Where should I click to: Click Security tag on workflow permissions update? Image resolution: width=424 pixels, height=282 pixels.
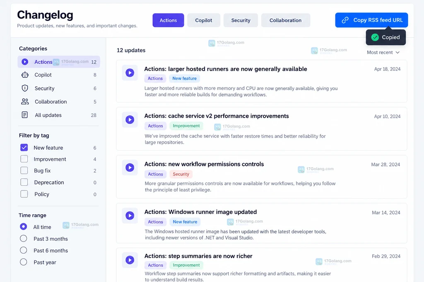pos(181,174)
